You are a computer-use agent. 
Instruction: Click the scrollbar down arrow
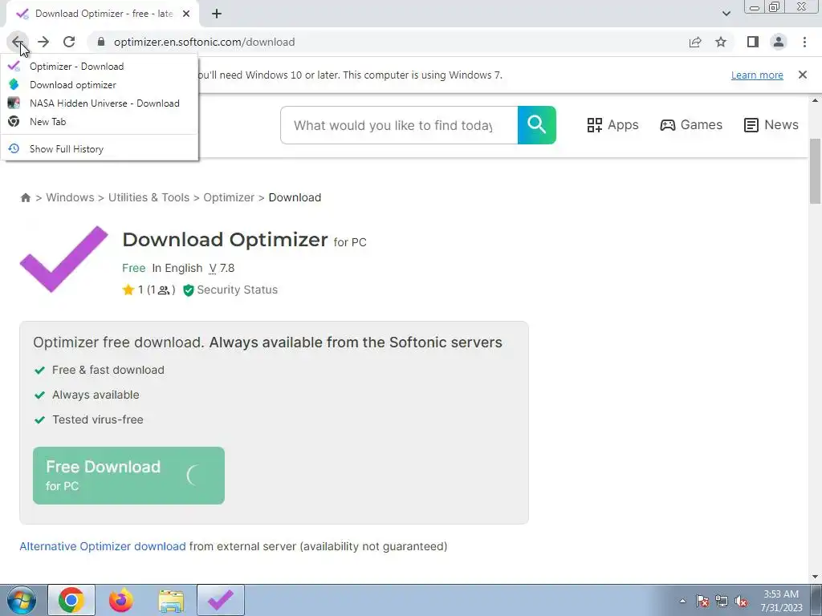click(816, 577)
